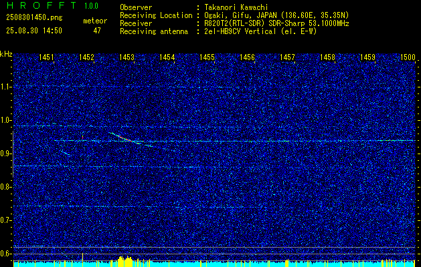Click the 1455 time axis label
This screenshot has width=421, height=267.
(x=207, y=57)
